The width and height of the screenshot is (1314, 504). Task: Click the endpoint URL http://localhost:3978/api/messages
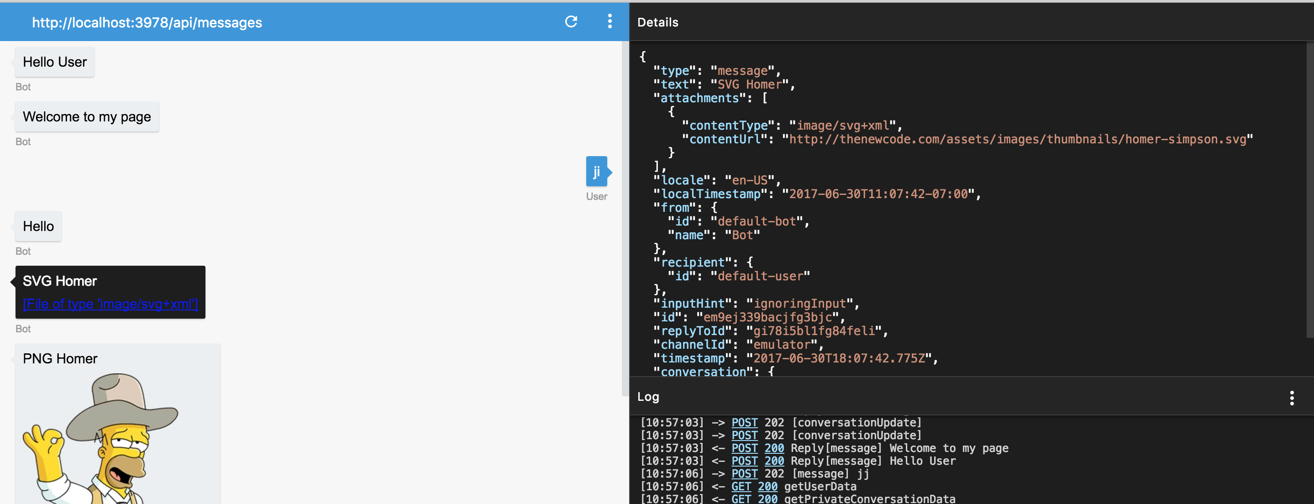point(147,22)
